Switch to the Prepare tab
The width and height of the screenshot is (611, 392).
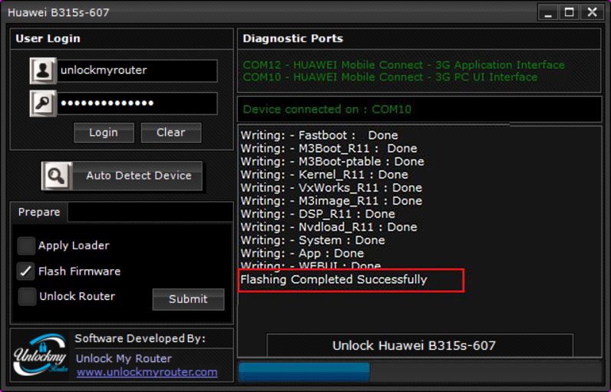(x=39, y=212)
